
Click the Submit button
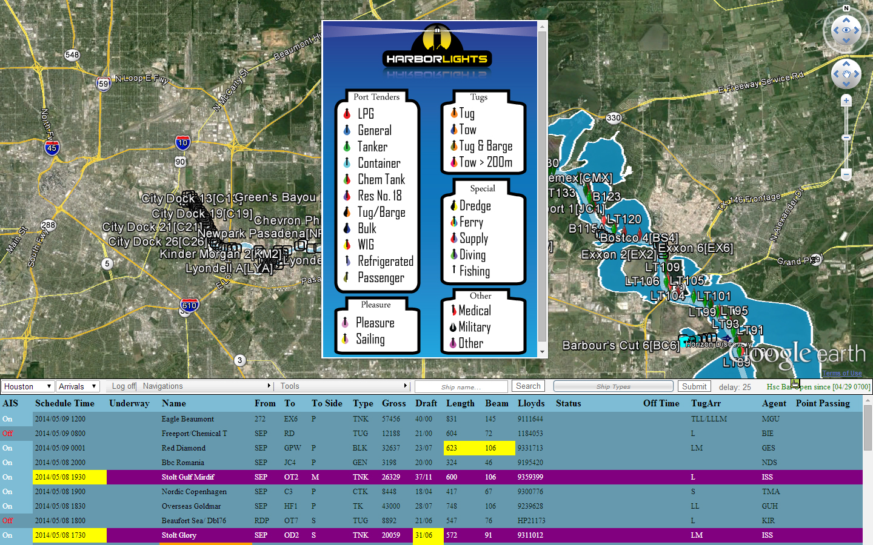tap(694, 386)
